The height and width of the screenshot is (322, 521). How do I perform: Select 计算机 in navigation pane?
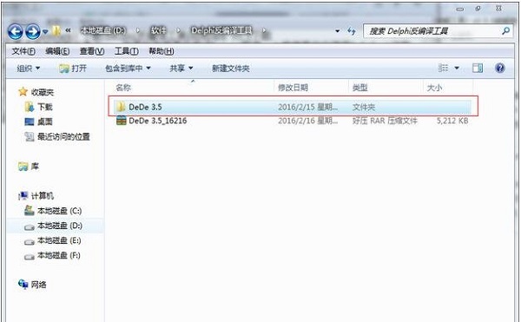(43, 196)
